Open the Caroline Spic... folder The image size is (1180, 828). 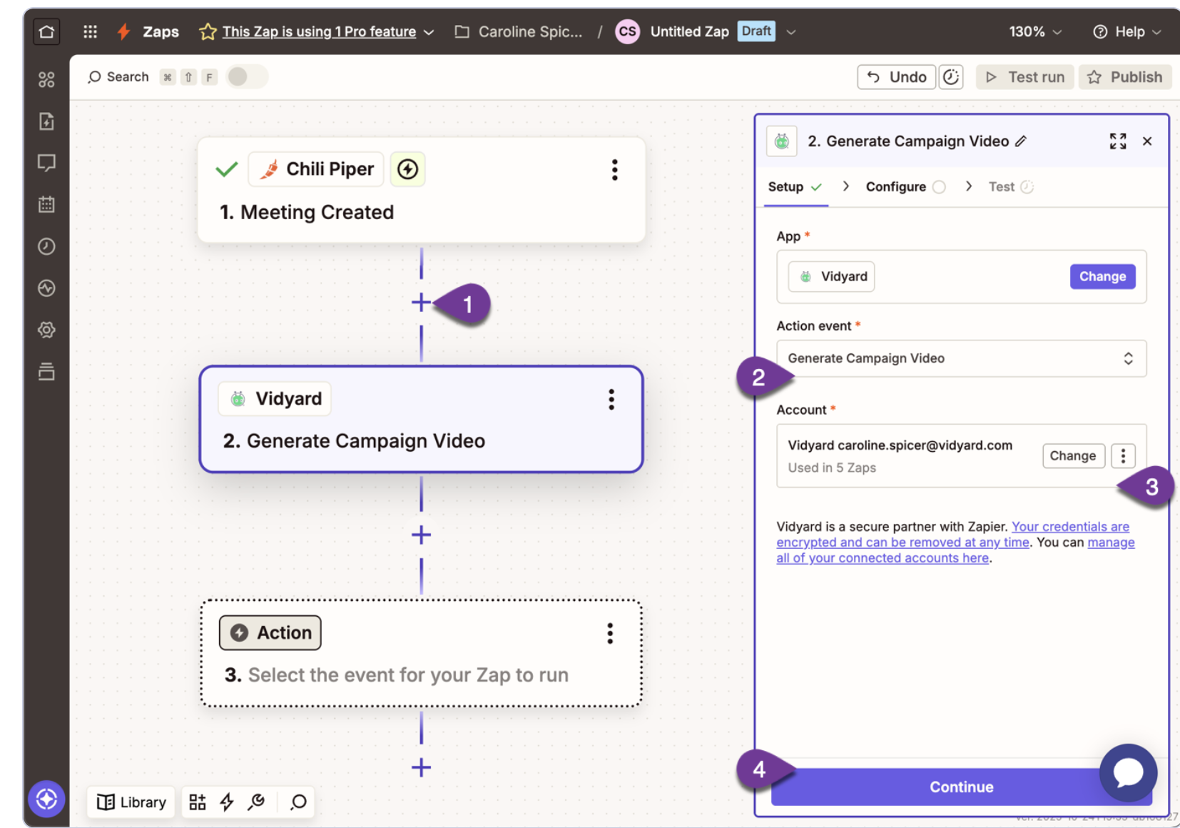pyautogui.click(x=519, y=31)
